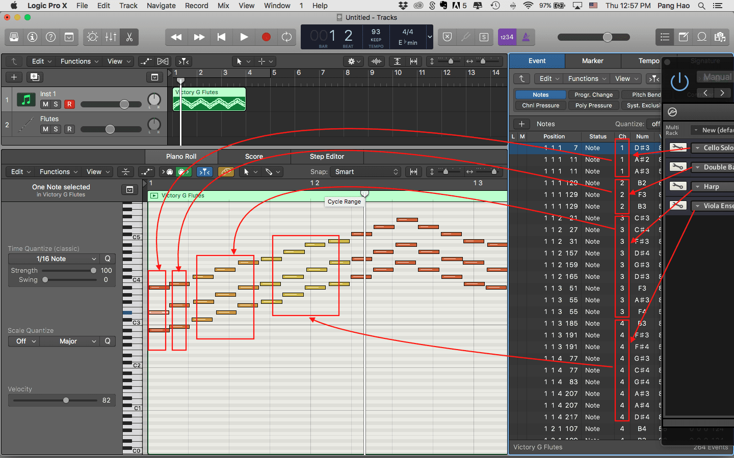This screenshot has width=734, height=458.
Task: Open the Scale Quantize Off dropdown
Action: tap(24, 341)
